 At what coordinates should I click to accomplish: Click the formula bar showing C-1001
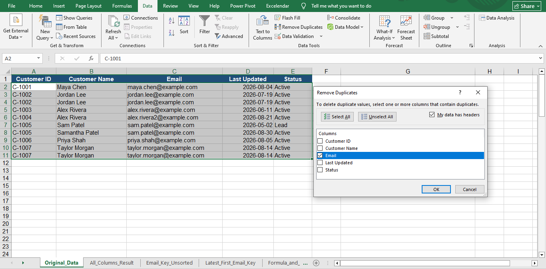coord(319,58)
